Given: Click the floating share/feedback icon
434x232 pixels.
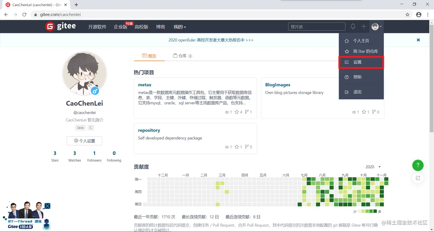Looking at the screenshot, I should [418, 178].
